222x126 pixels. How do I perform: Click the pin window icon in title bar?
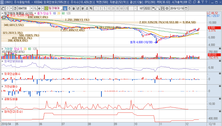(199, 2)
